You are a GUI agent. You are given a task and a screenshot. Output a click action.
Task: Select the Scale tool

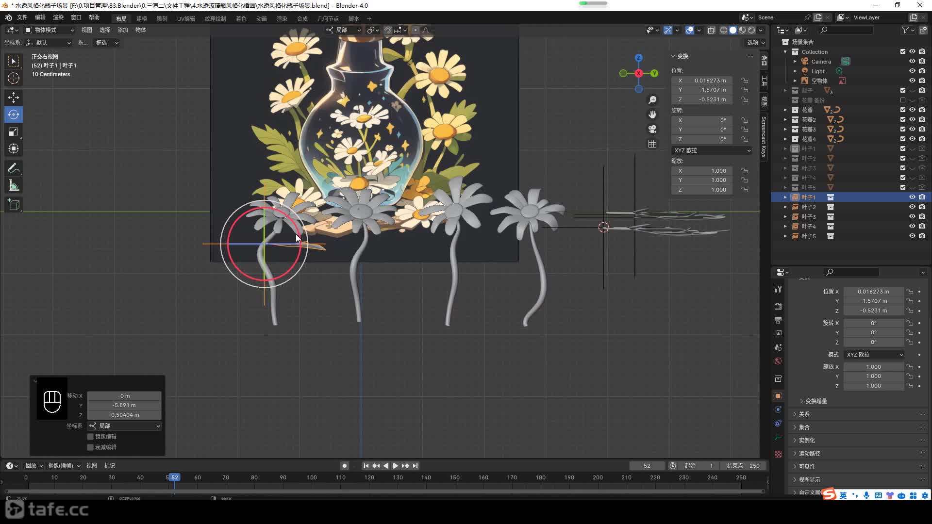14,132
